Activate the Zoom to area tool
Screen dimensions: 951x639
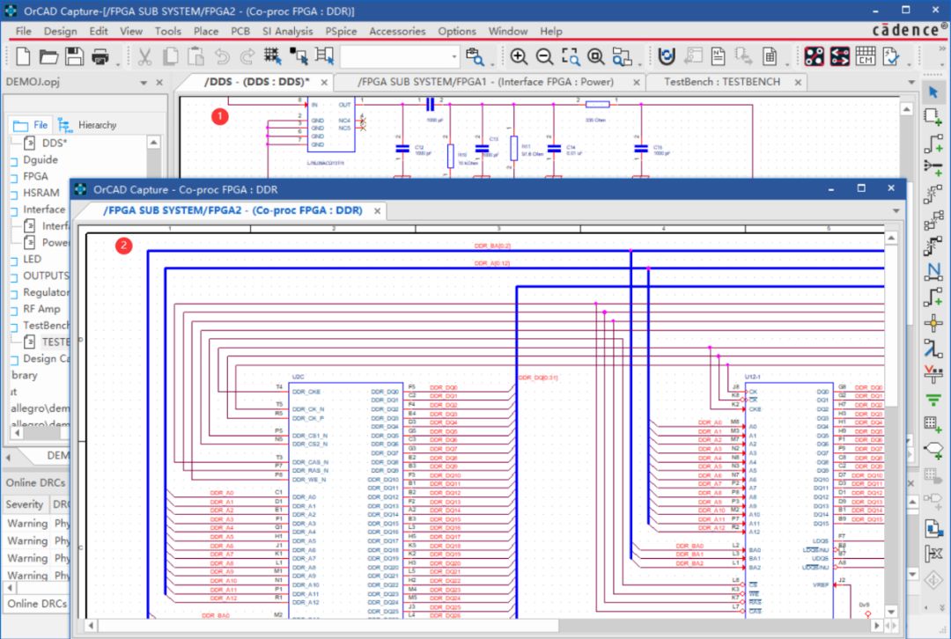571,56
